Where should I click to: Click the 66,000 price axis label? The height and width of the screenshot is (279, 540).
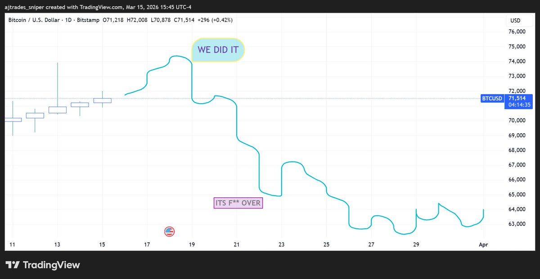coord(516,180)
